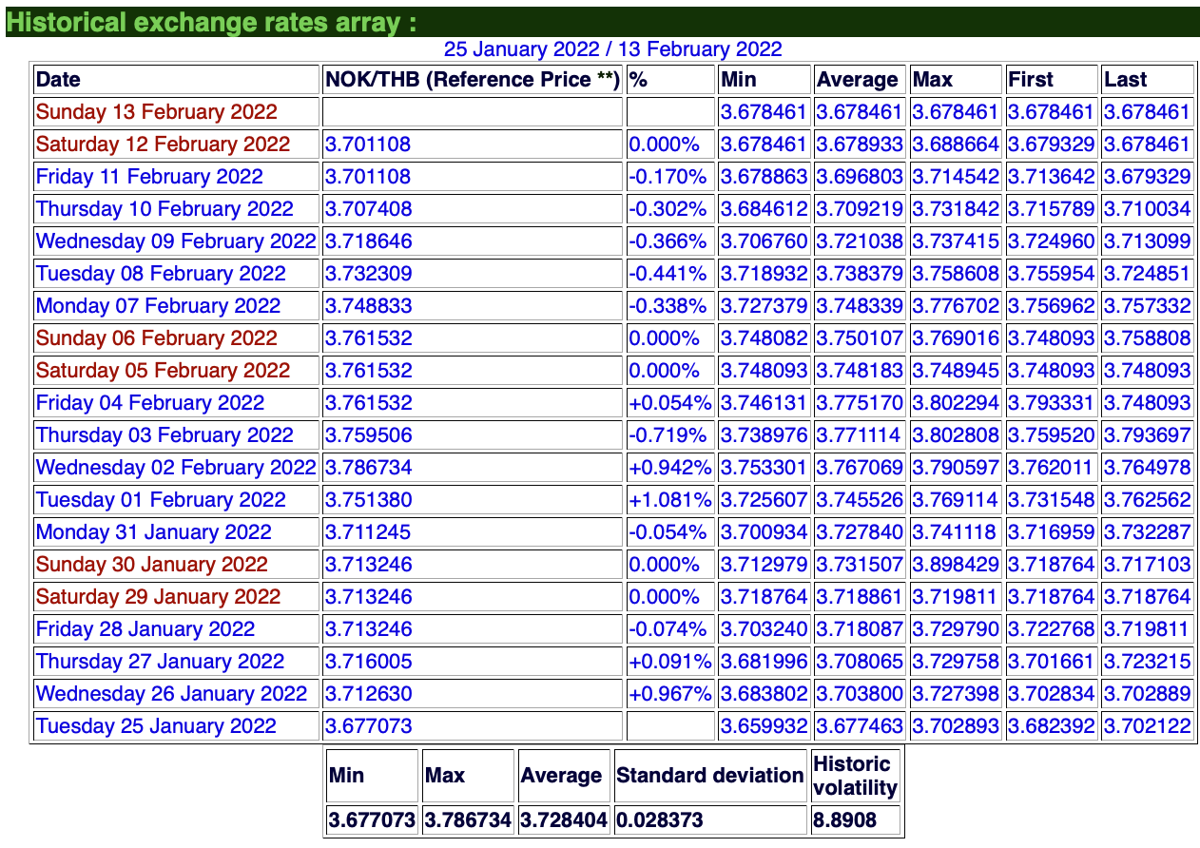1200x848 pixels.
Task: Select the overall average value 3.728404
Action: (563, 819)
